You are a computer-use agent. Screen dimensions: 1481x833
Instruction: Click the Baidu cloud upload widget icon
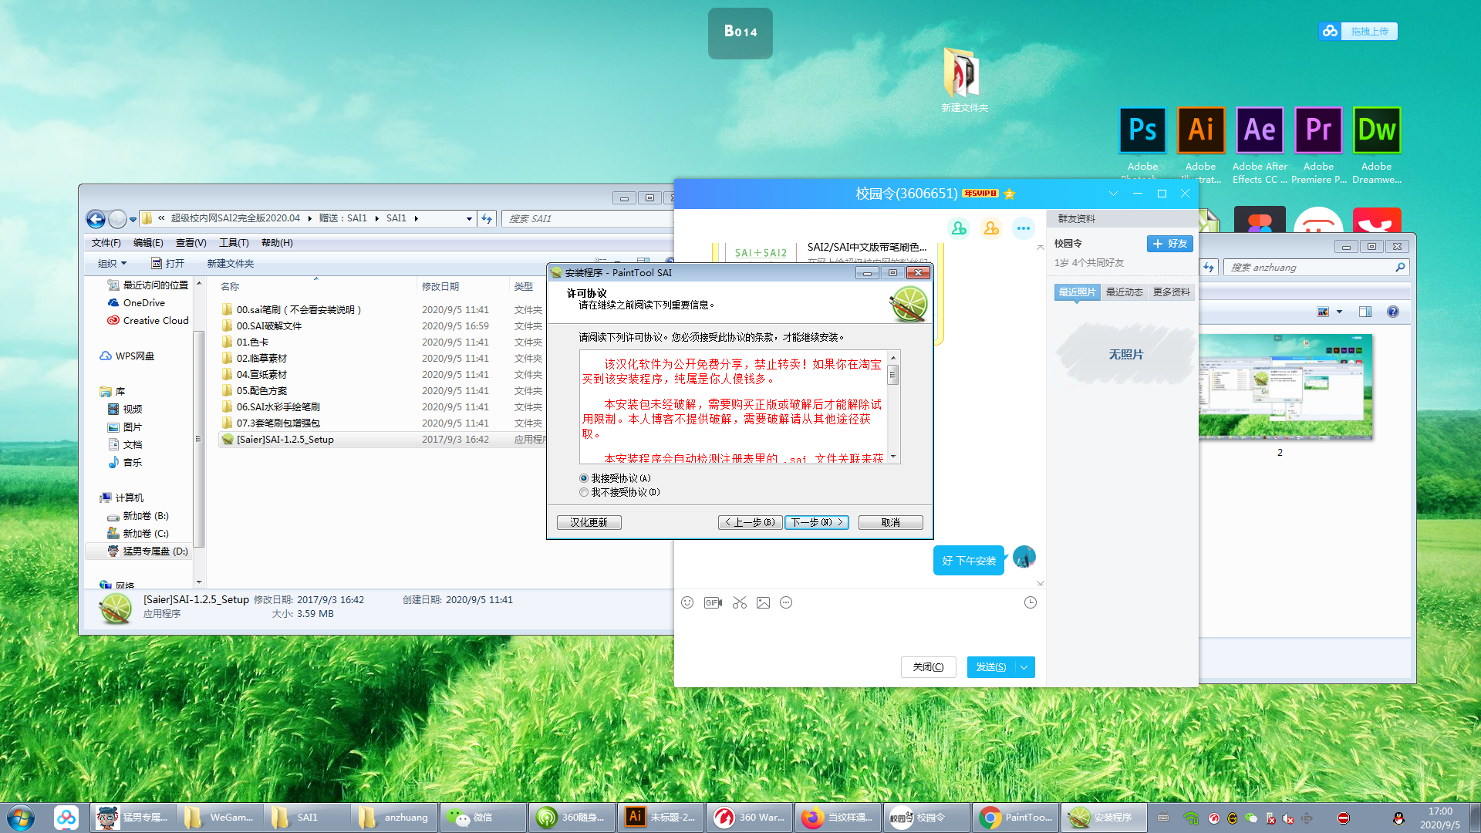(1330, 31)
